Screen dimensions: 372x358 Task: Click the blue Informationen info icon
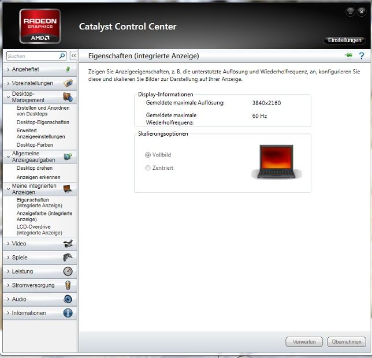[68, 313]
